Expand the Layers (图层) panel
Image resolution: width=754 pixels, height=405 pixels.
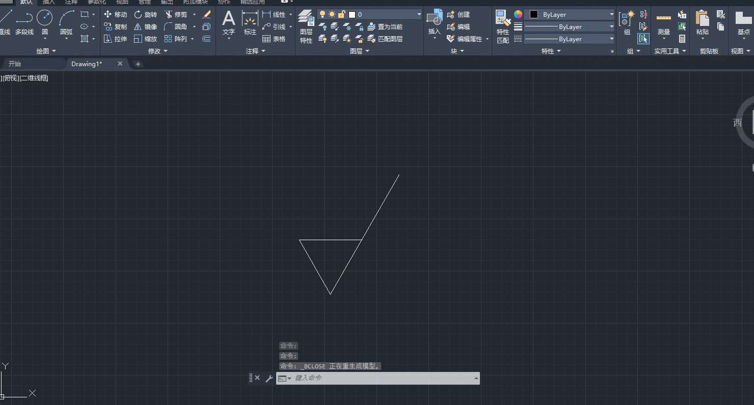pyautogui.click(x=360, y=51)
